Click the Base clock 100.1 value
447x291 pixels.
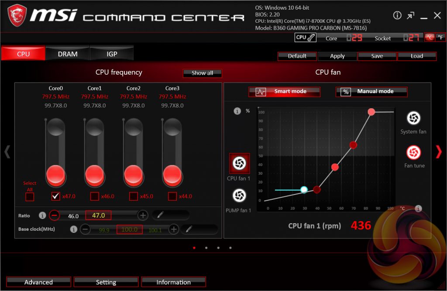[x=155, y=230]
